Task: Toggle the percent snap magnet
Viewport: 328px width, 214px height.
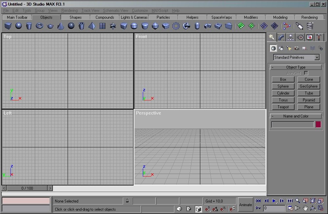Action: tap(223, 209)
